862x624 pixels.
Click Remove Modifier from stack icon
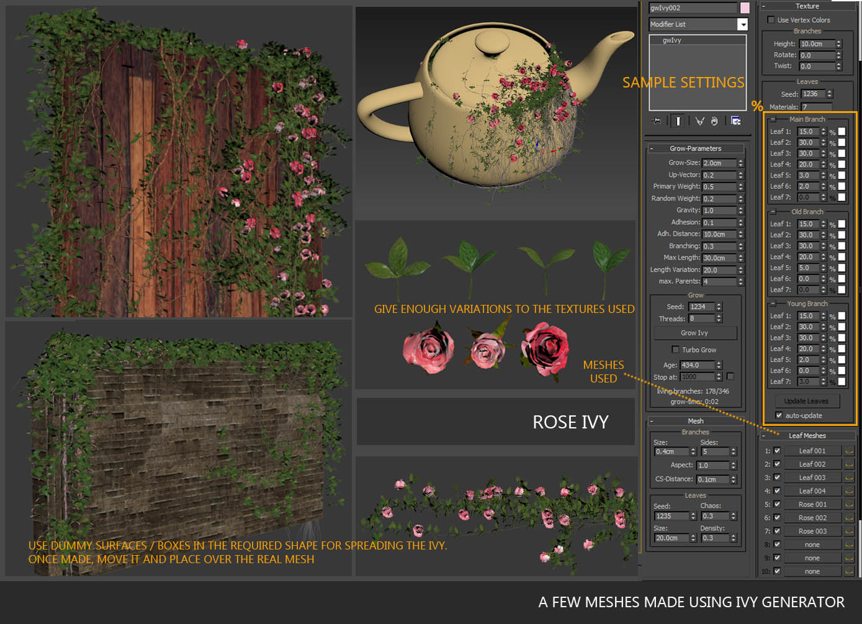[x=714, y=121]
